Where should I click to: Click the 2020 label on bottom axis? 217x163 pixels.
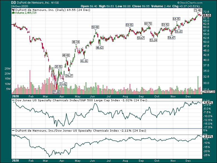(15, 161)
